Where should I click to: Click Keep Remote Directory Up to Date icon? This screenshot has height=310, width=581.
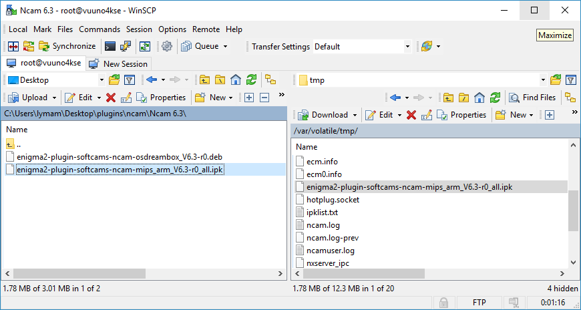click(x=145, y=46)
